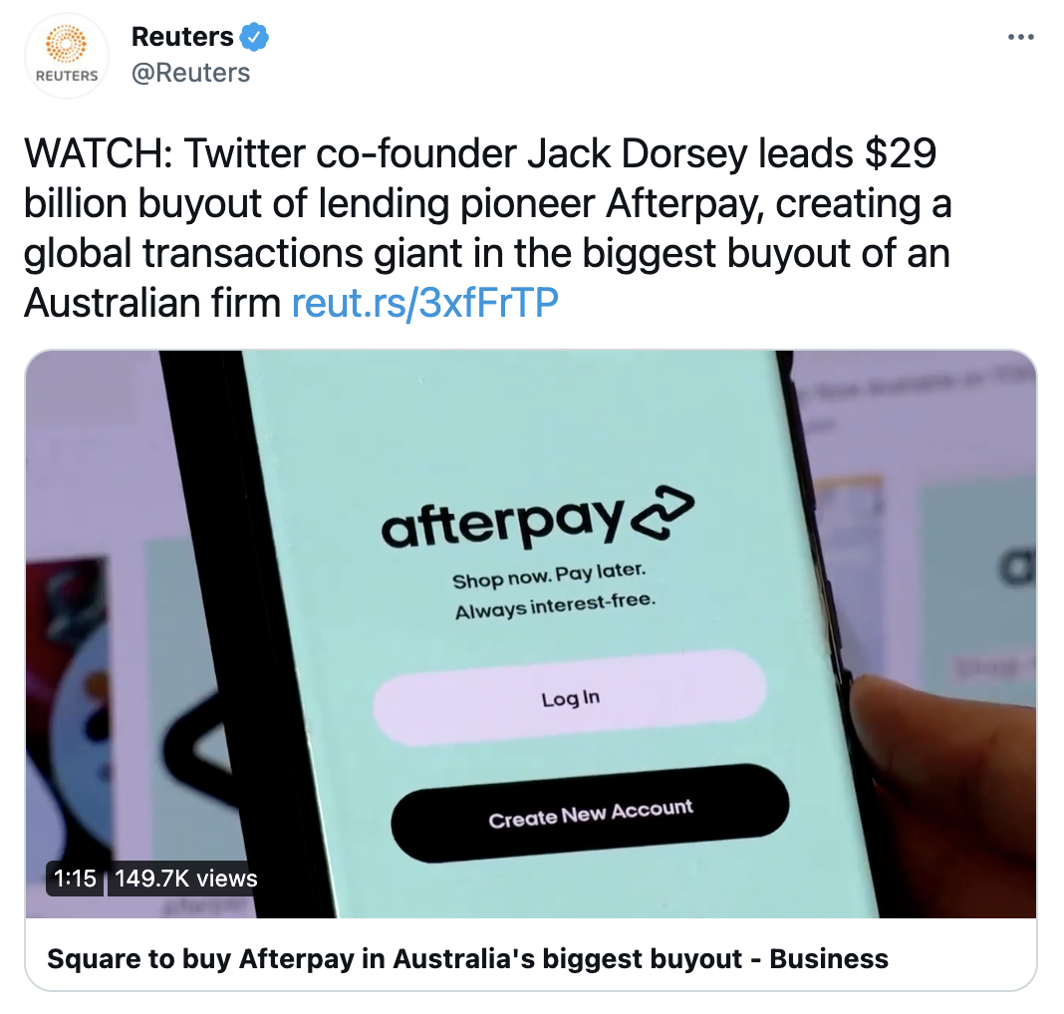Viewport: 1064px width, 1014px height.
Task: Click the 1:15 video duration badge
Action: tap(75, 879)
